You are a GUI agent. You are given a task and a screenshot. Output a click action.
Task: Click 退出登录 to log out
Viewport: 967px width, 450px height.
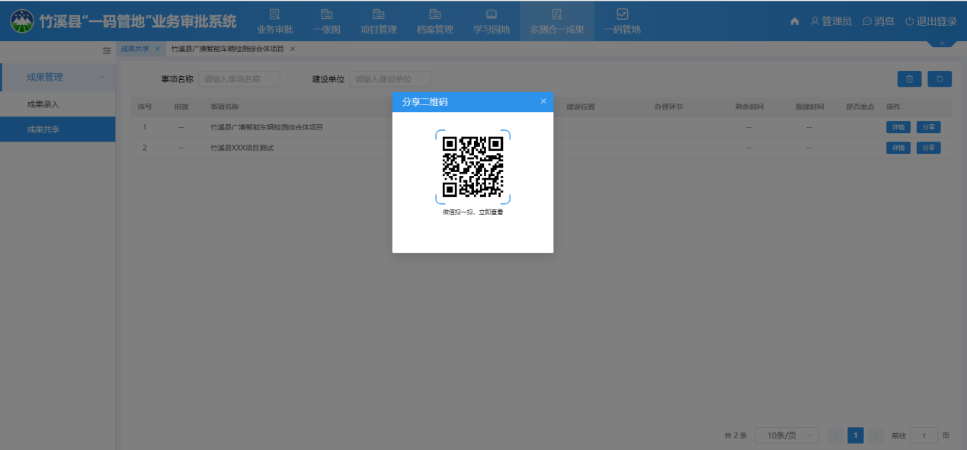click(930, 21)
